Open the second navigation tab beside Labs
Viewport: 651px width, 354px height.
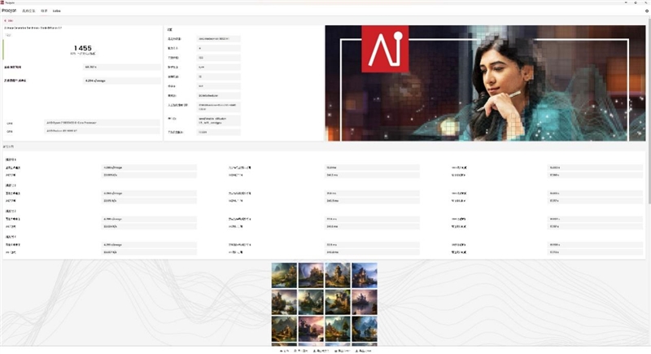click(44, 11)
